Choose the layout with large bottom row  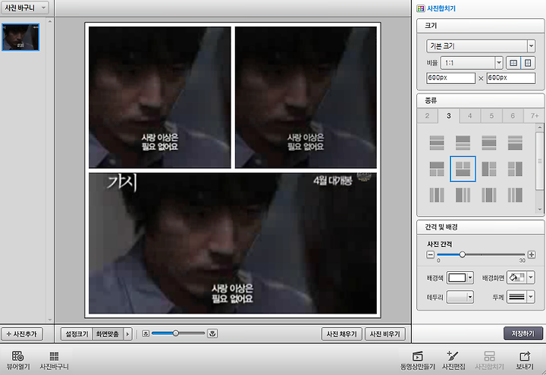(515, 142)
